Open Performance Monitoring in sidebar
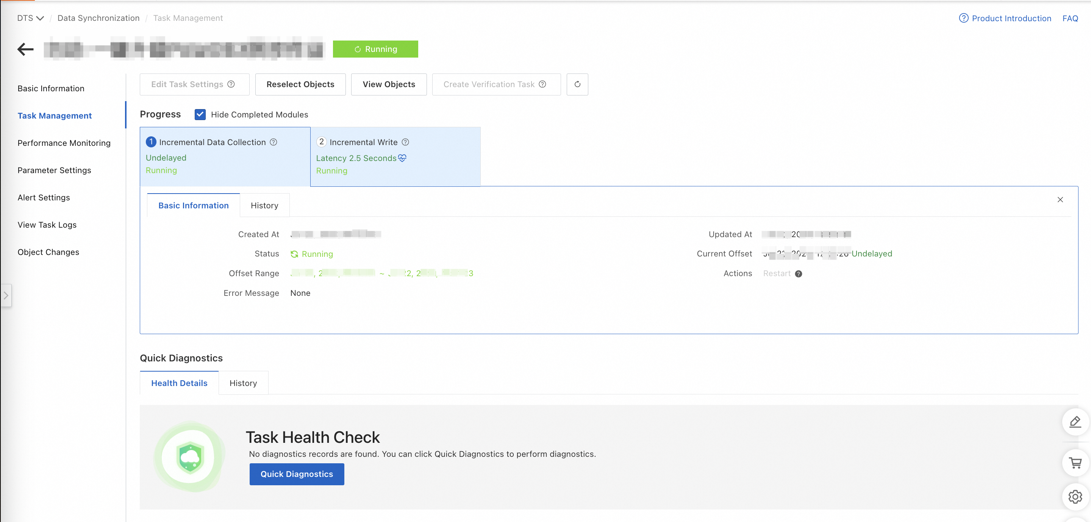This screenshot has width=1091, height=522. coord(64,143)
